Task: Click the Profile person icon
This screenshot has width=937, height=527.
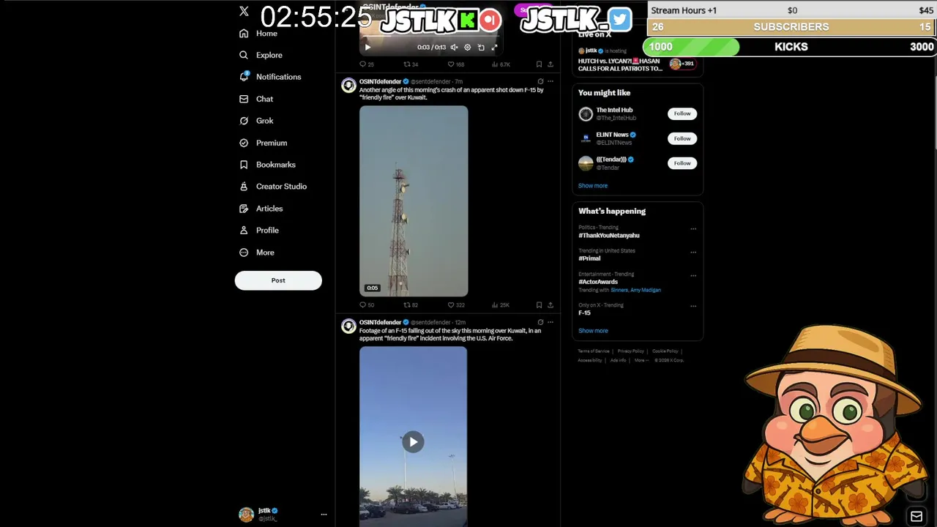Action: (244, 231)
